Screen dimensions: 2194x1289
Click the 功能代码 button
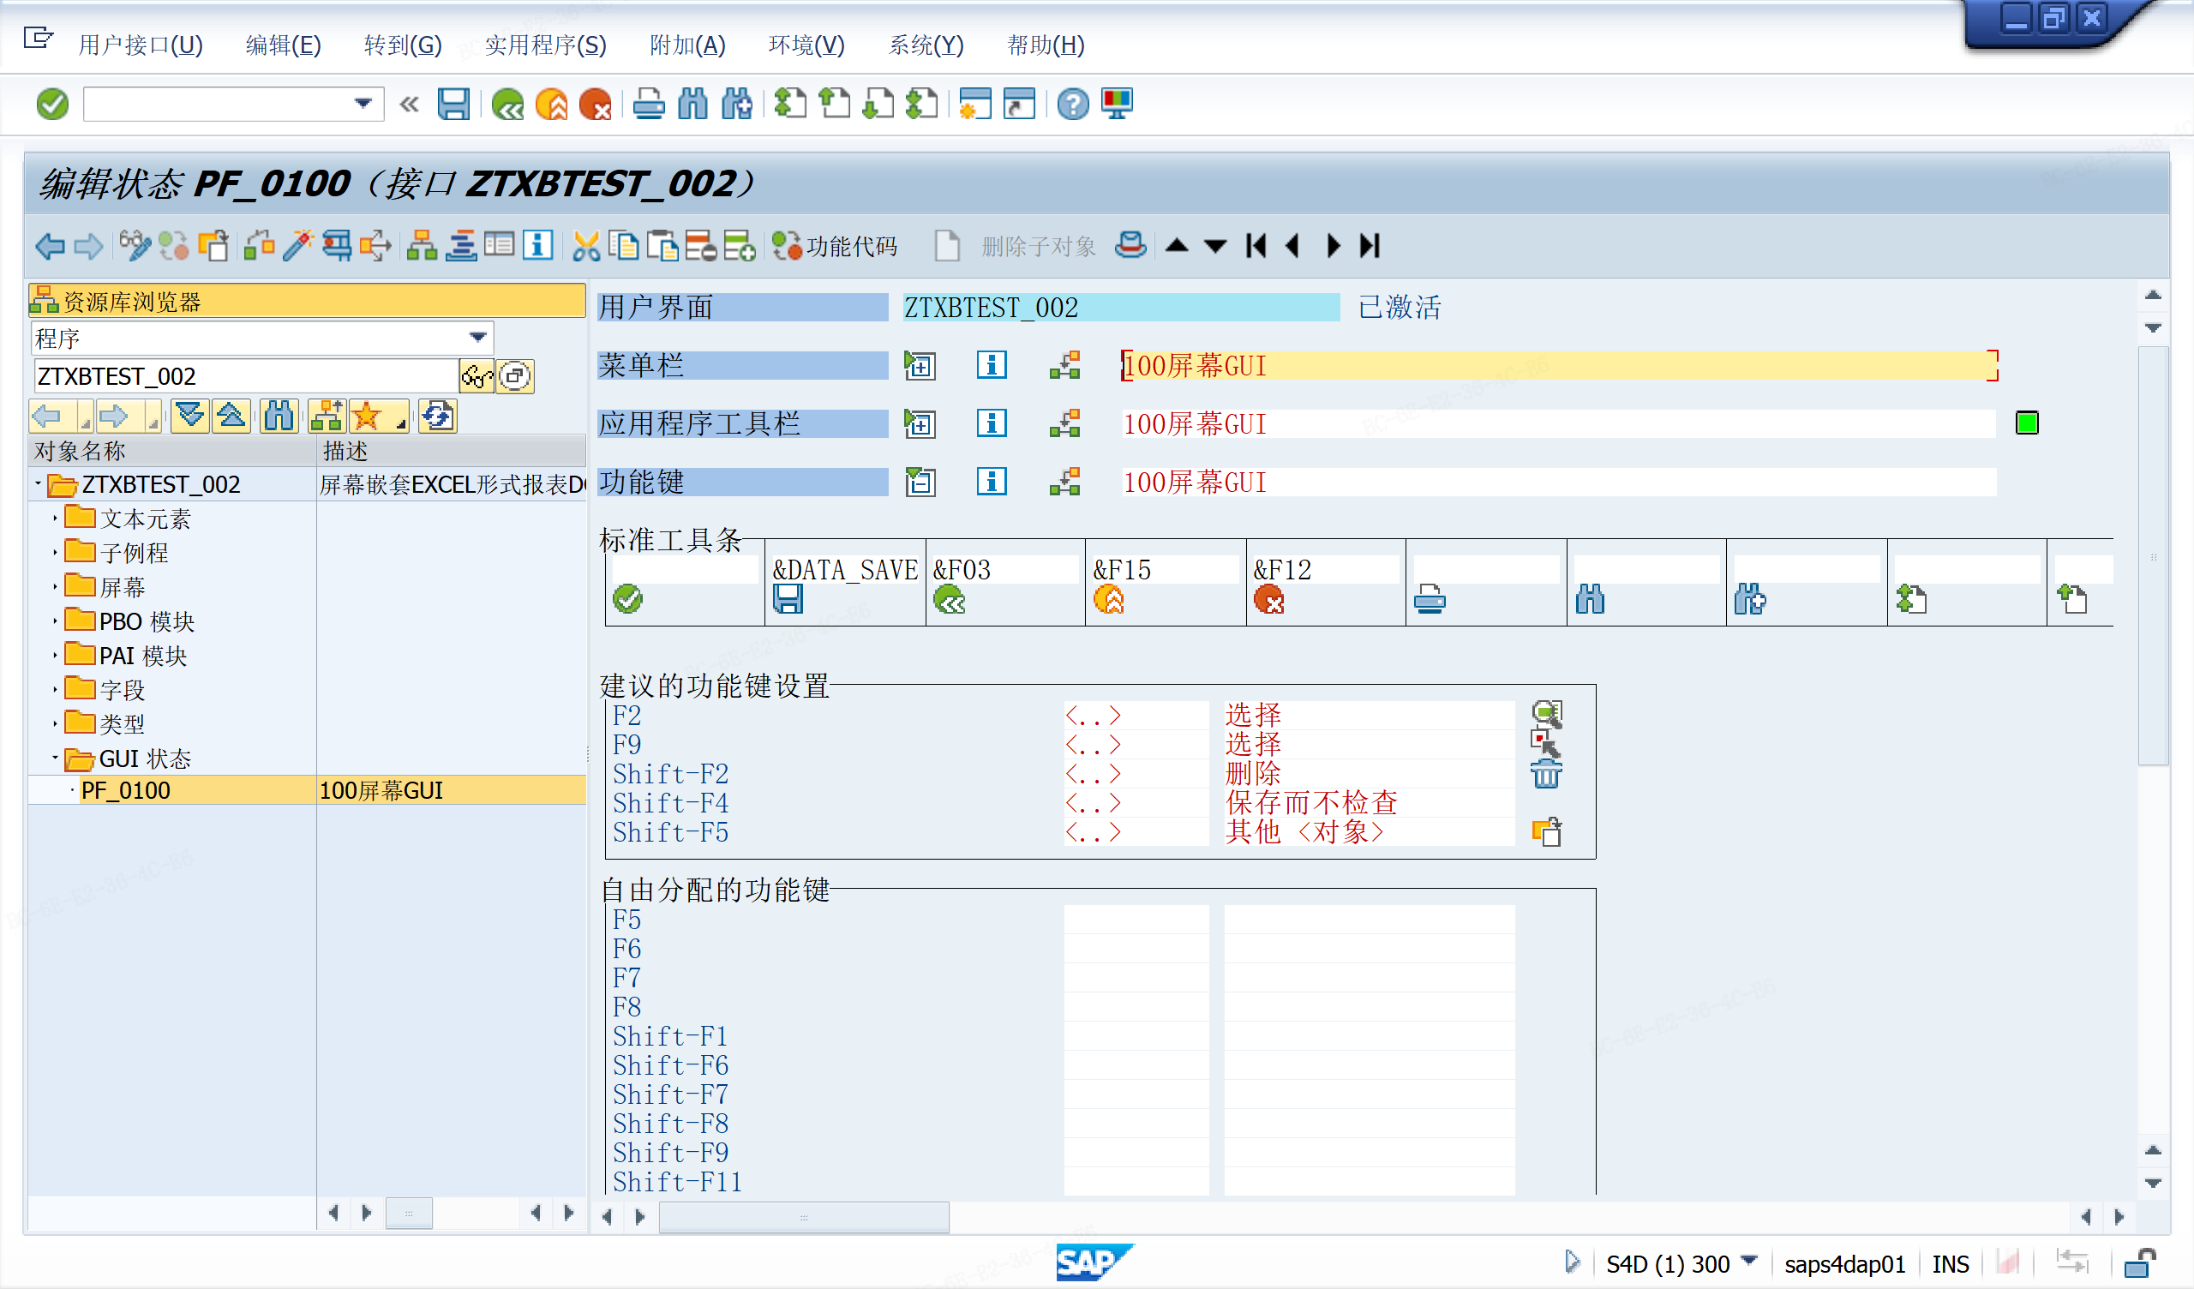pos(835,247)
